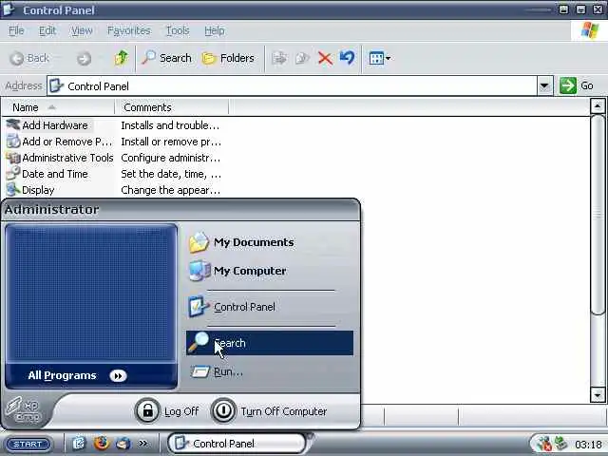This screenshot has width=608, height=456.
Task: Click 'Set the date, time, …' comment text
Action: click(171, 174)
